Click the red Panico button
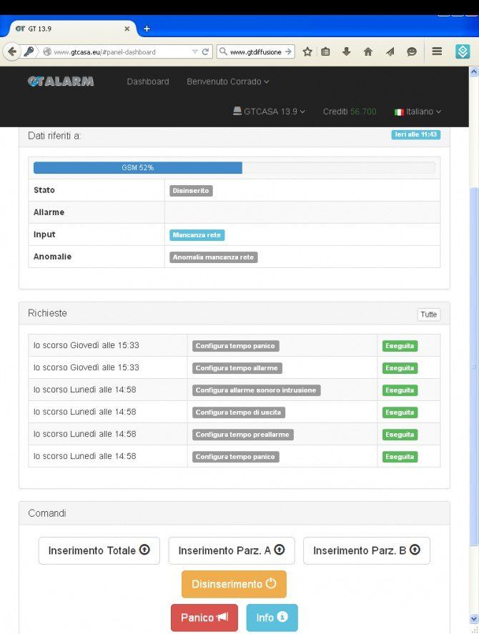Image resolution: width=479 pixels, height=634 pixels. point(204,618)
